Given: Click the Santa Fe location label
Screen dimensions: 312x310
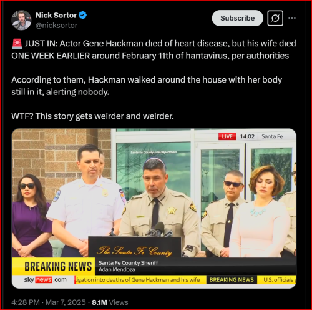Looking at the screenshot, I should 272,136.
